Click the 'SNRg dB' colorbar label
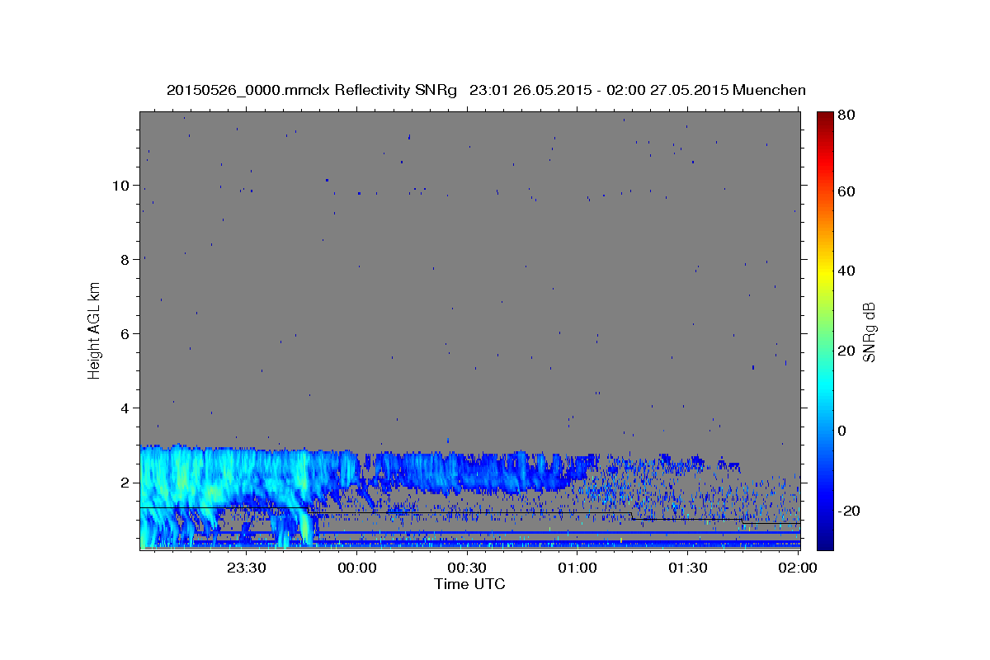 click(869, 331)
